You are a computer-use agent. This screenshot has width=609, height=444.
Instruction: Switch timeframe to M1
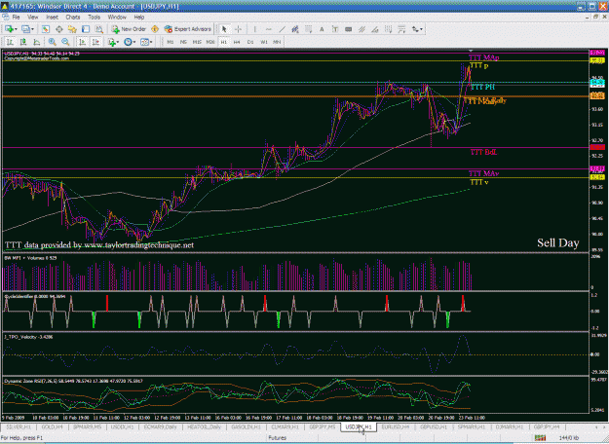pyautogui.click(x=171, y=42)
